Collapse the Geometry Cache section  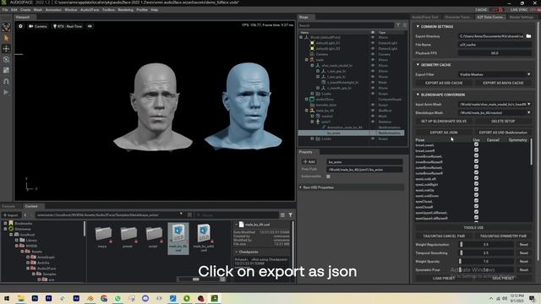pyautogui.click(x=418, y=65)
